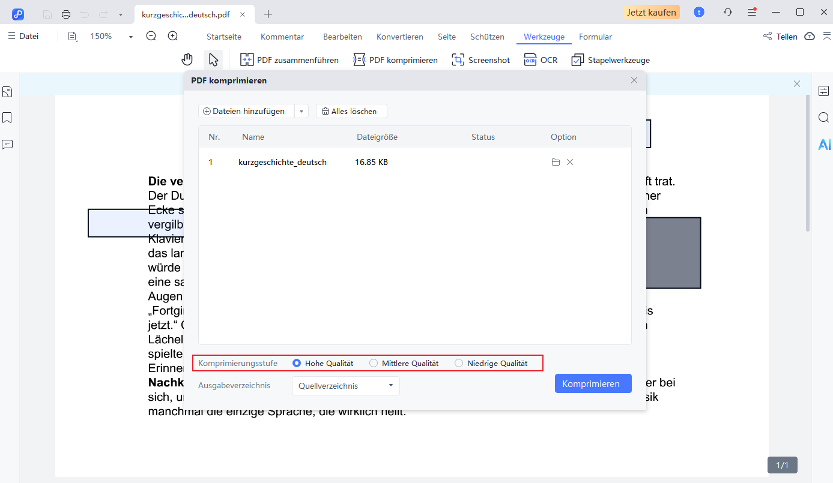This screenshot has width=833, height=483.
Task: Click Alles löschen to clear the file list
Action: pyautogui.click(x=351, y=110)
